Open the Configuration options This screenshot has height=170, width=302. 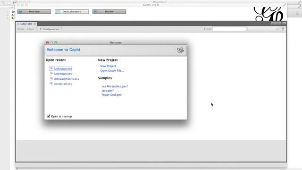click(x=49, y=29)
